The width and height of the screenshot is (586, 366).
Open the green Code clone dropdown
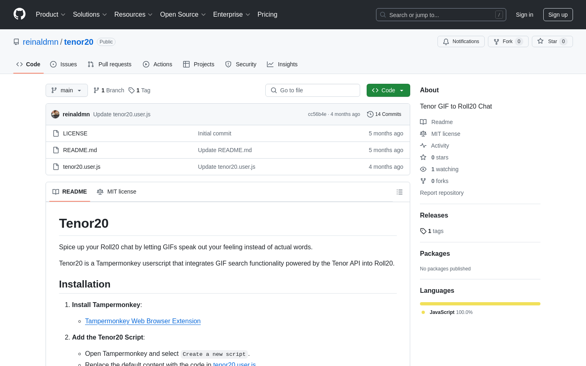[388, 90]
